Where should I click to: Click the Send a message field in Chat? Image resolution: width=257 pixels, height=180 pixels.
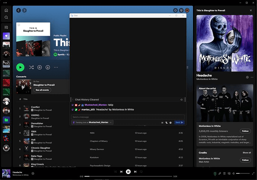pyautogui.click(x=128, y=117)
